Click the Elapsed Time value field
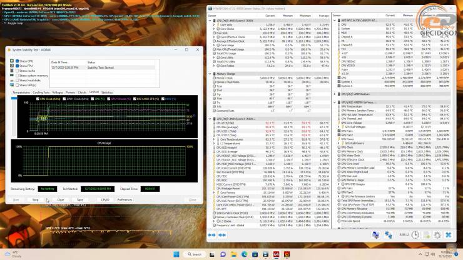Viewport: 463px width, 260px height. point(150,189)
